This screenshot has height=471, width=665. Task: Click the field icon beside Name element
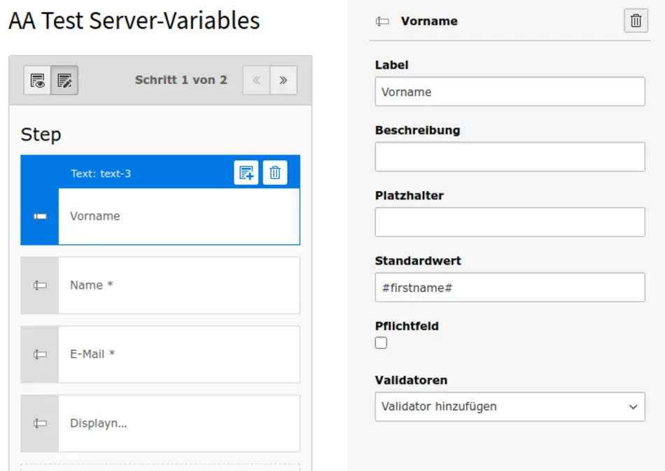pos(40,286)
